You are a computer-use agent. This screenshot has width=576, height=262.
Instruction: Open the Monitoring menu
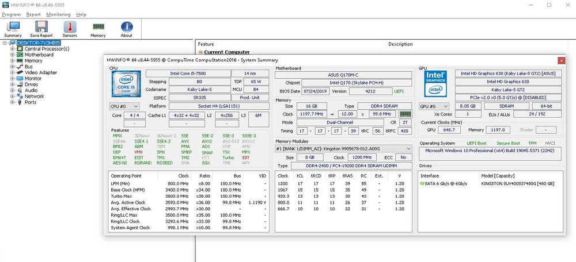58,15
